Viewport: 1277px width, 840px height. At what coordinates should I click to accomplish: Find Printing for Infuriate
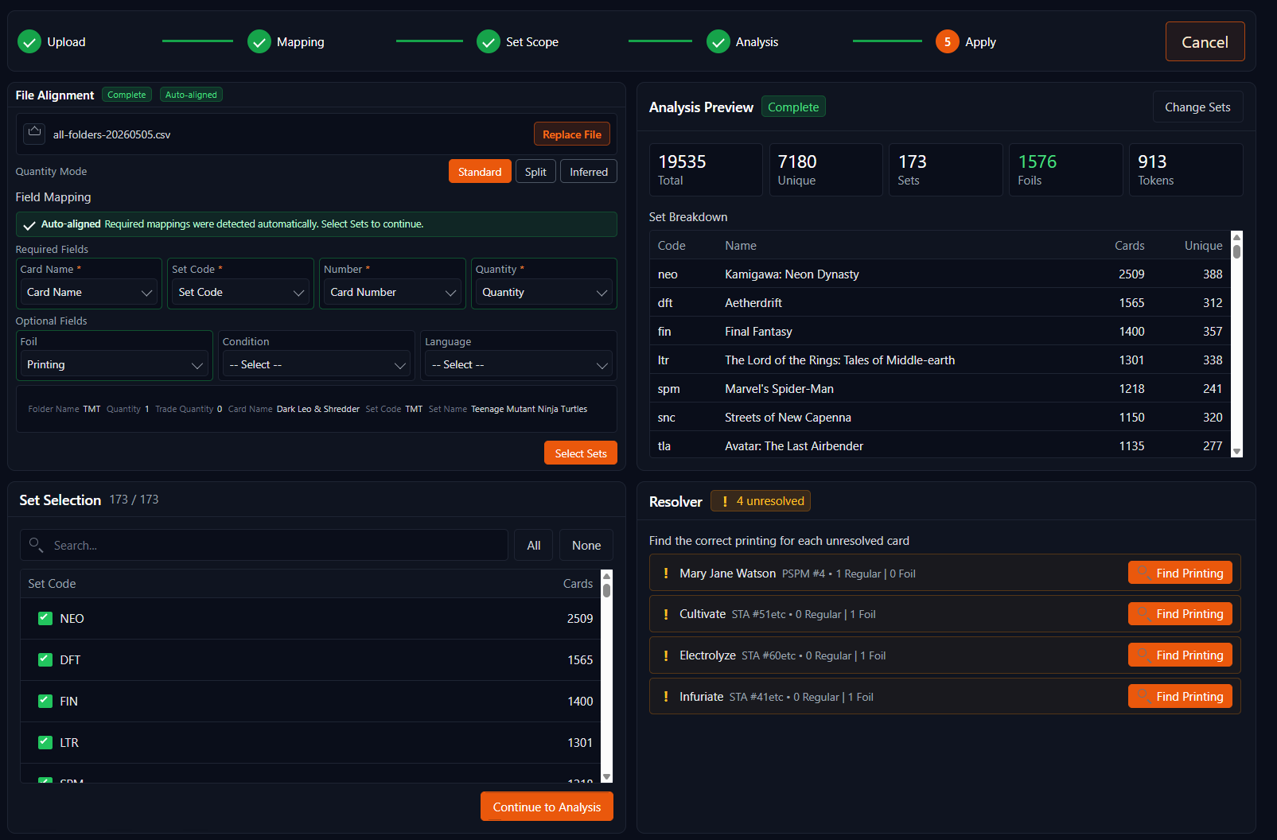pos(1180,696)
